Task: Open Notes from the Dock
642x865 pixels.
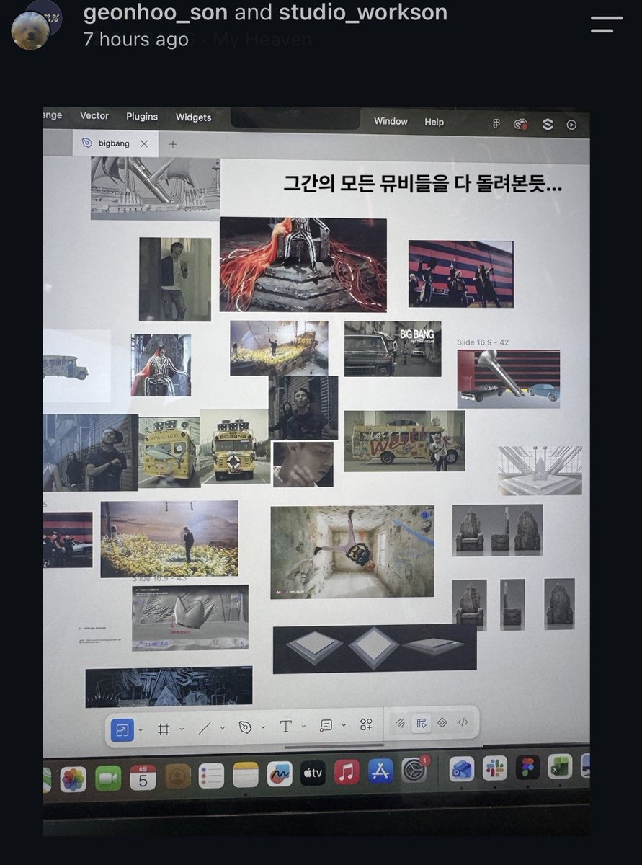Action: click(x=246, y=775)
